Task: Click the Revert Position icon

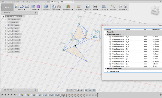Action: coord(126,6)
